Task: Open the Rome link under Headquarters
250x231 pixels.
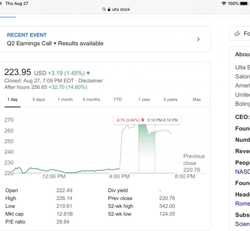Action: (x=242, y=204)
